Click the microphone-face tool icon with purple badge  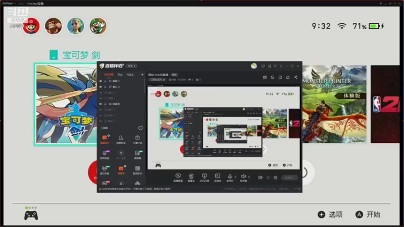[105, 154]
